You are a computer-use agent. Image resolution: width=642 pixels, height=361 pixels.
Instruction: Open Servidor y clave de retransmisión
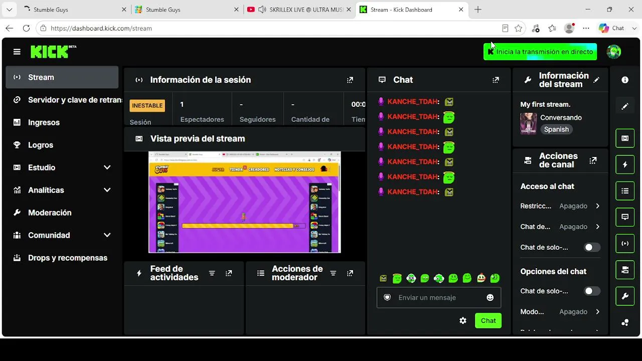click(x=68, y=100)
